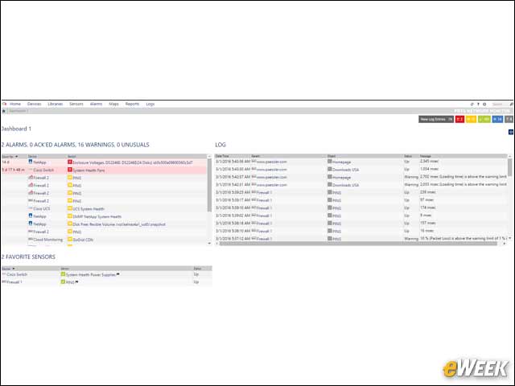Open Disk Free snapshot volume sensor link
Image resolution: width=515 pixels, height=386 pixels.
(119, 224)
